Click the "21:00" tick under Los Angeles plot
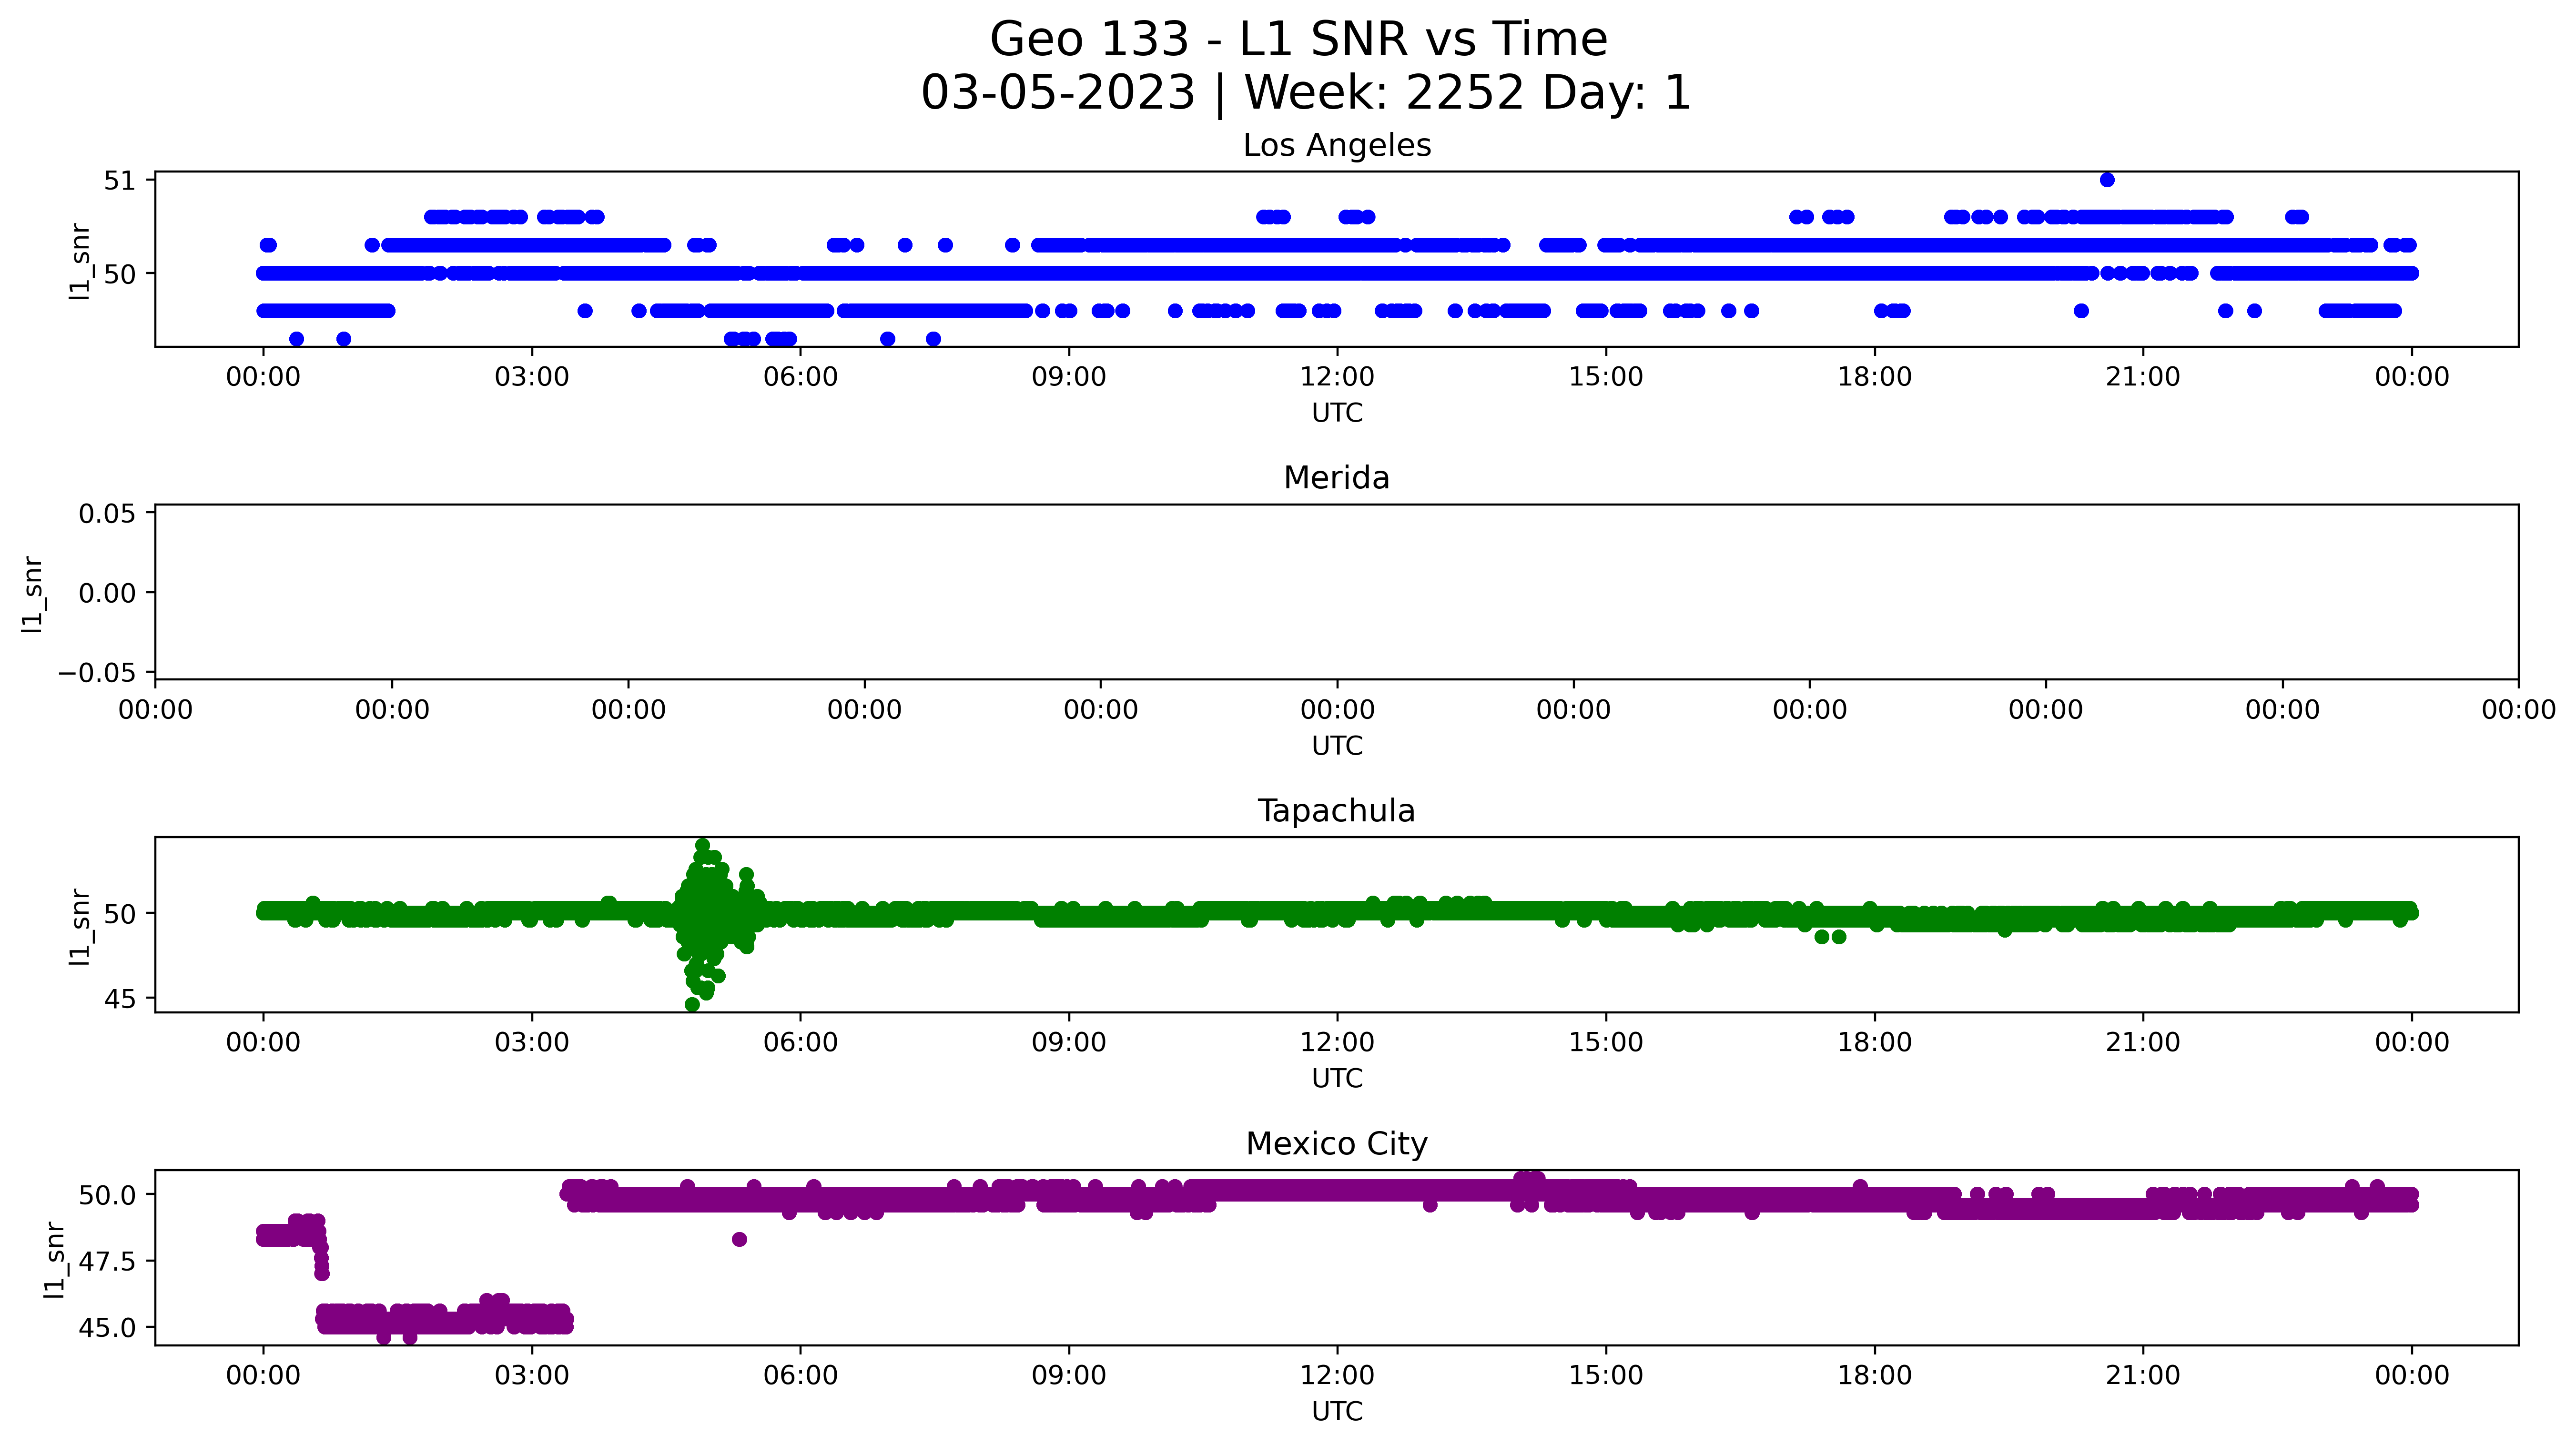This screenshot has height=1445, width=2576. coord(2143,377)
